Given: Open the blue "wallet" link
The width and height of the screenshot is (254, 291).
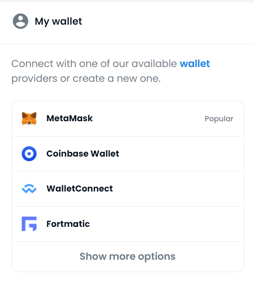Looking at the screenshot, I should [195, 64].
